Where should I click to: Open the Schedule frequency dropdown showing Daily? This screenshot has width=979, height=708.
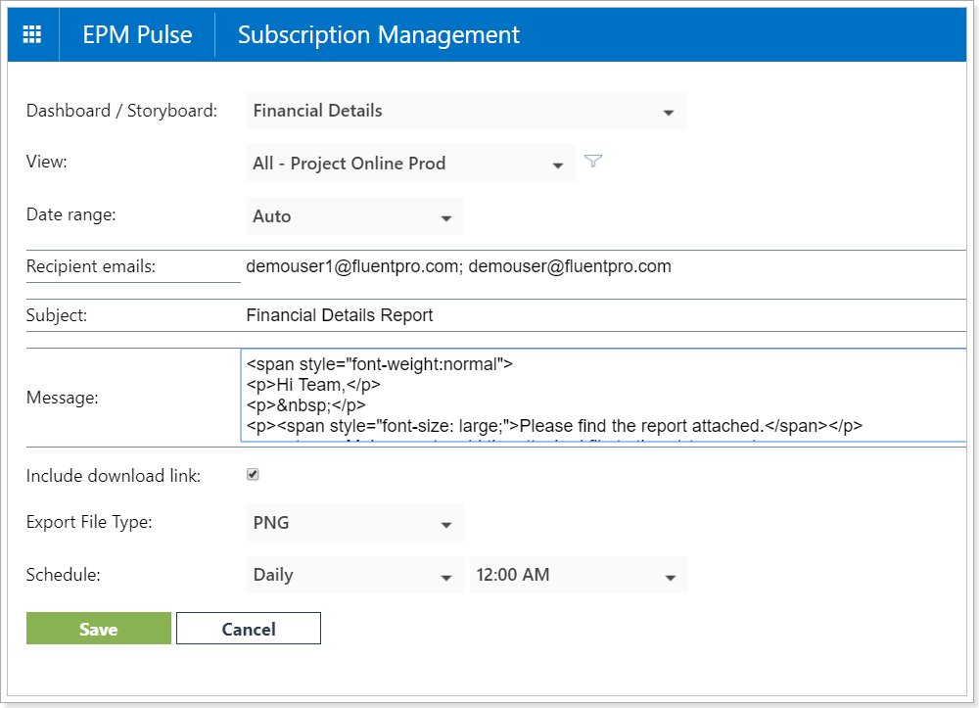tap(355, 575)
